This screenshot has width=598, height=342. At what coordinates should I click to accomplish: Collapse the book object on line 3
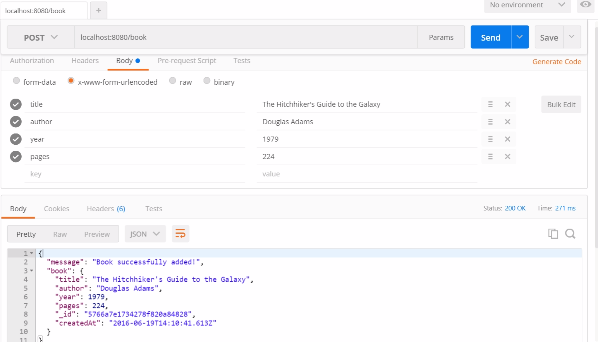(32, 271)
